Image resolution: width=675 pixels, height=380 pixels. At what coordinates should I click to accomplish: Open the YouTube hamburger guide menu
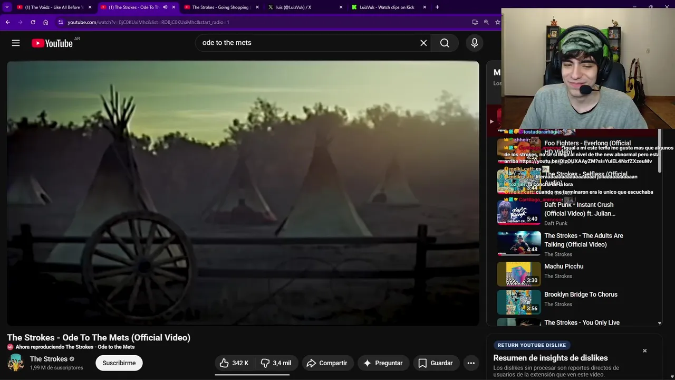coord(16,43)
